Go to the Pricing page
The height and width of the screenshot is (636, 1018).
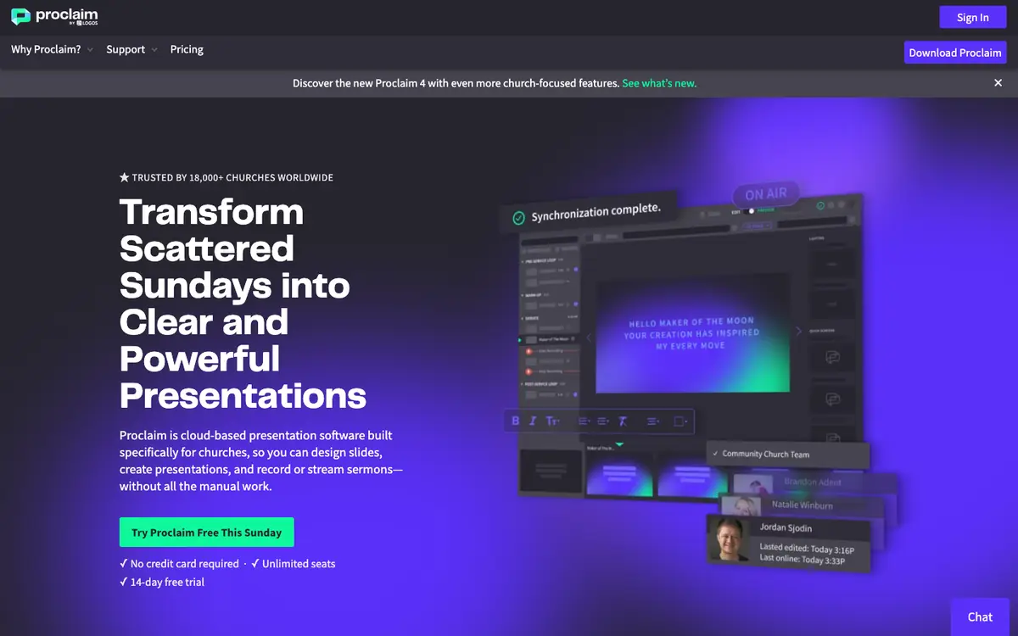pyautogui.click(x=187, y=49)
